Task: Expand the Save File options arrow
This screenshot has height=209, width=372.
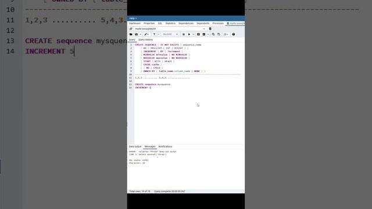Action: [140, 34]
